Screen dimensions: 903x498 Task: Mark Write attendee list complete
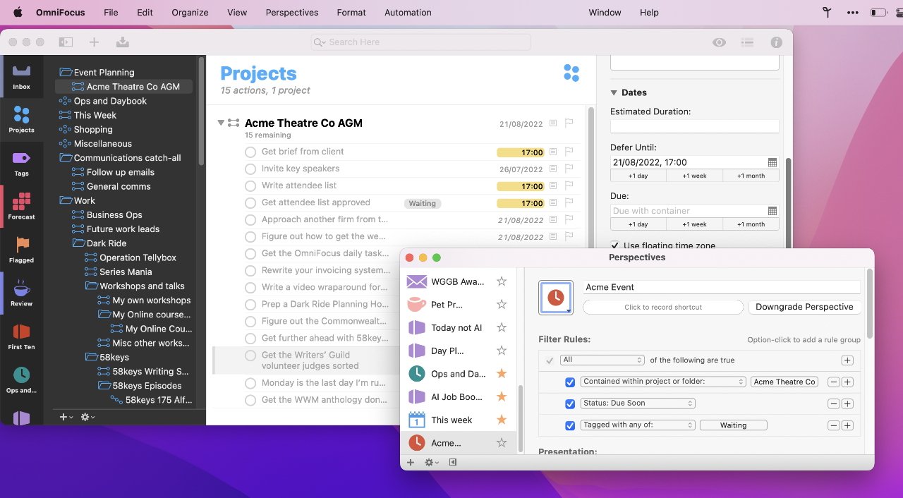250,186
